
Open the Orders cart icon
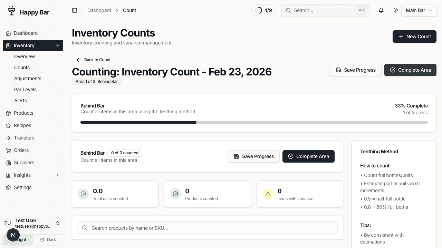coord(8,150)
